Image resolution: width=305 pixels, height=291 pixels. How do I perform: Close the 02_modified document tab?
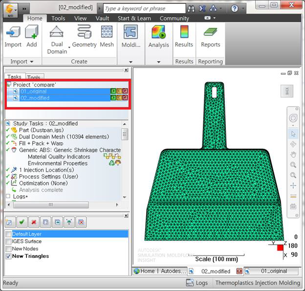click(239, 271)
